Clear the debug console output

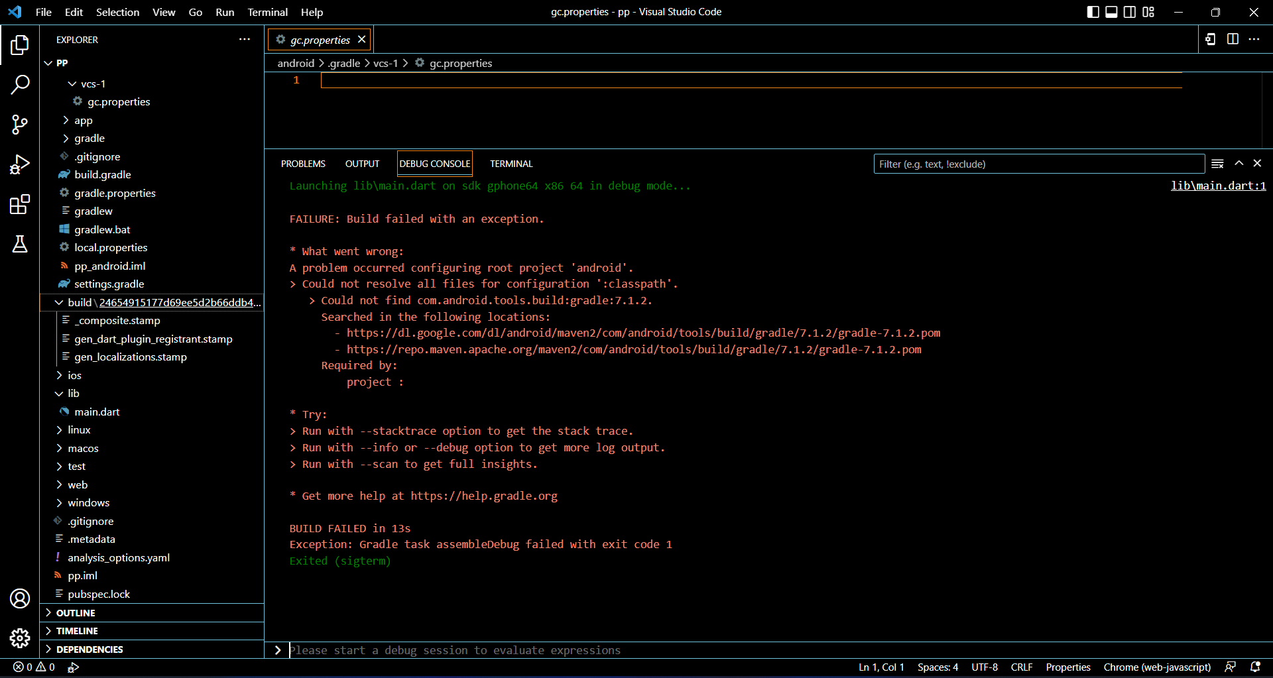pos(1217,164)
